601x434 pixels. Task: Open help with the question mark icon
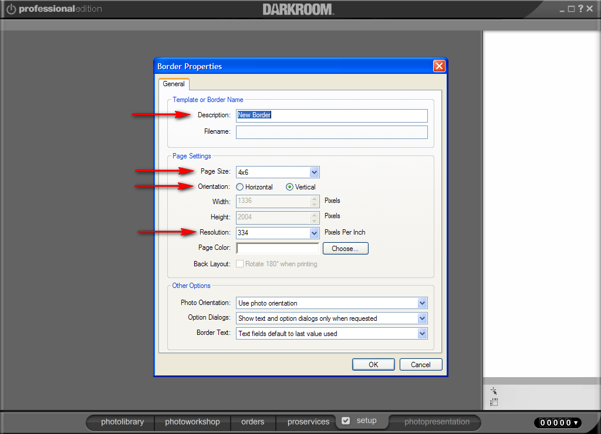[x=580, y=8]
